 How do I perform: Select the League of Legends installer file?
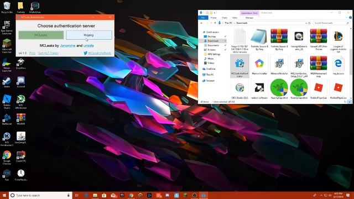tap(338, 40)
